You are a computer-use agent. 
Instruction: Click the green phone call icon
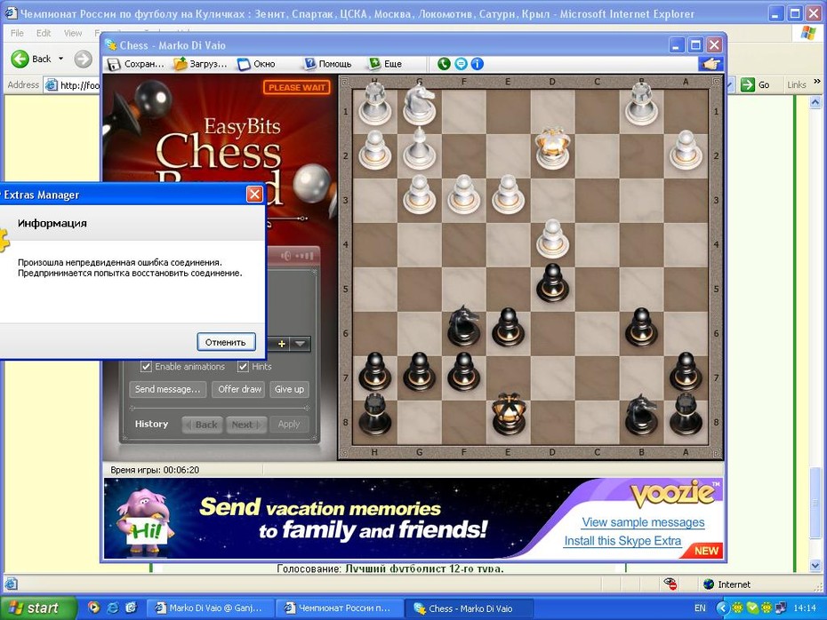tap(444, 64)
